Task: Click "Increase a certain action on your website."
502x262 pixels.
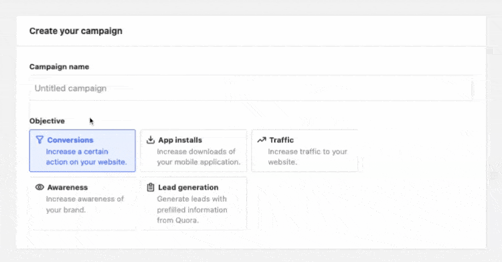Action: [x=86, y=157]
